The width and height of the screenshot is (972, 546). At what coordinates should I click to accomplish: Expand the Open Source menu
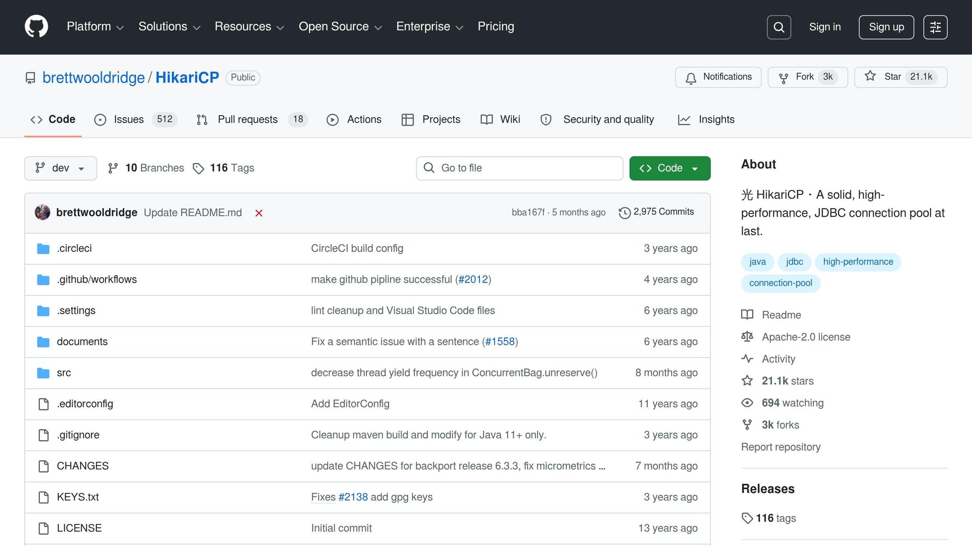pyautogui.click(x=340, y=27)
